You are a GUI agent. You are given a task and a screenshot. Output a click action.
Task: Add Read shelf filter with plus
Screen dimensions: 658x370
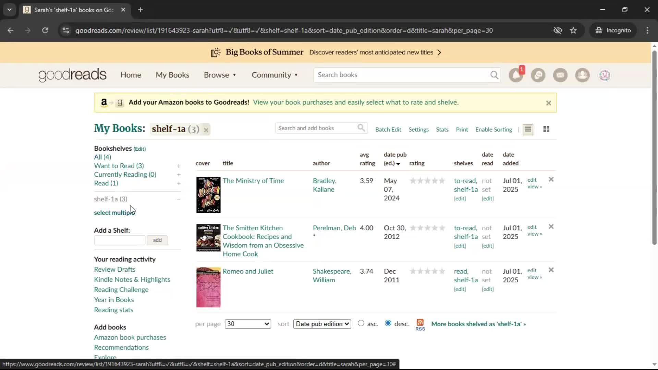(x=179, y=183)
